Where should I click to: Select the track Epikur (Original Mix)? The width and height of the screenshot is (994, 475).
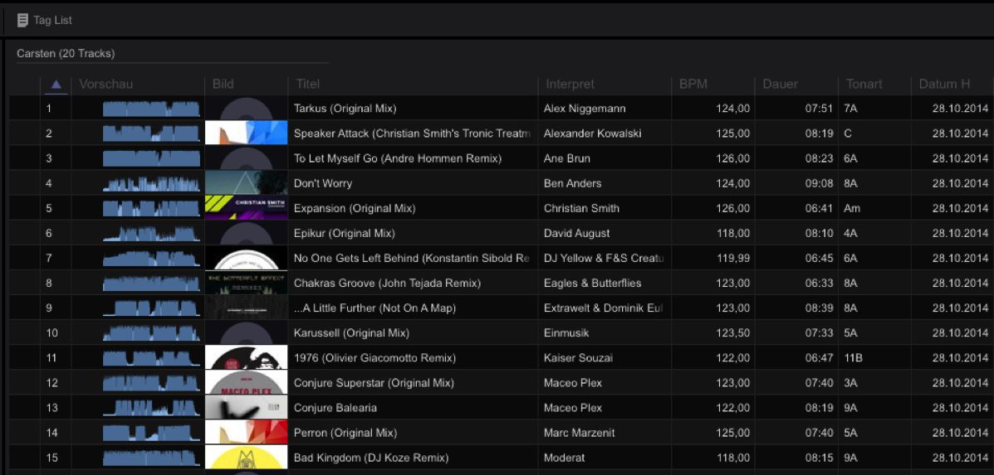tap(344, 234)
